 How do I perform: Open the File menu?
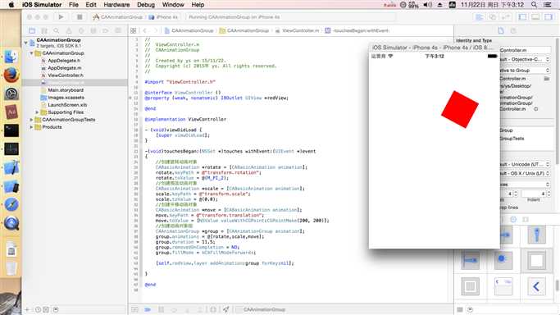(x=74, y=5)
